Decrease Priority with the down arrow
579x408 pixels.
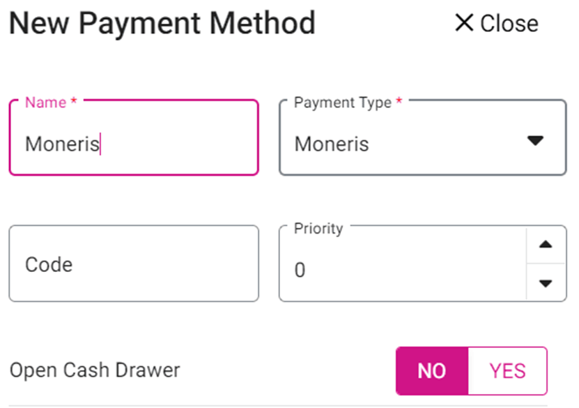click(x=546, y=283)
